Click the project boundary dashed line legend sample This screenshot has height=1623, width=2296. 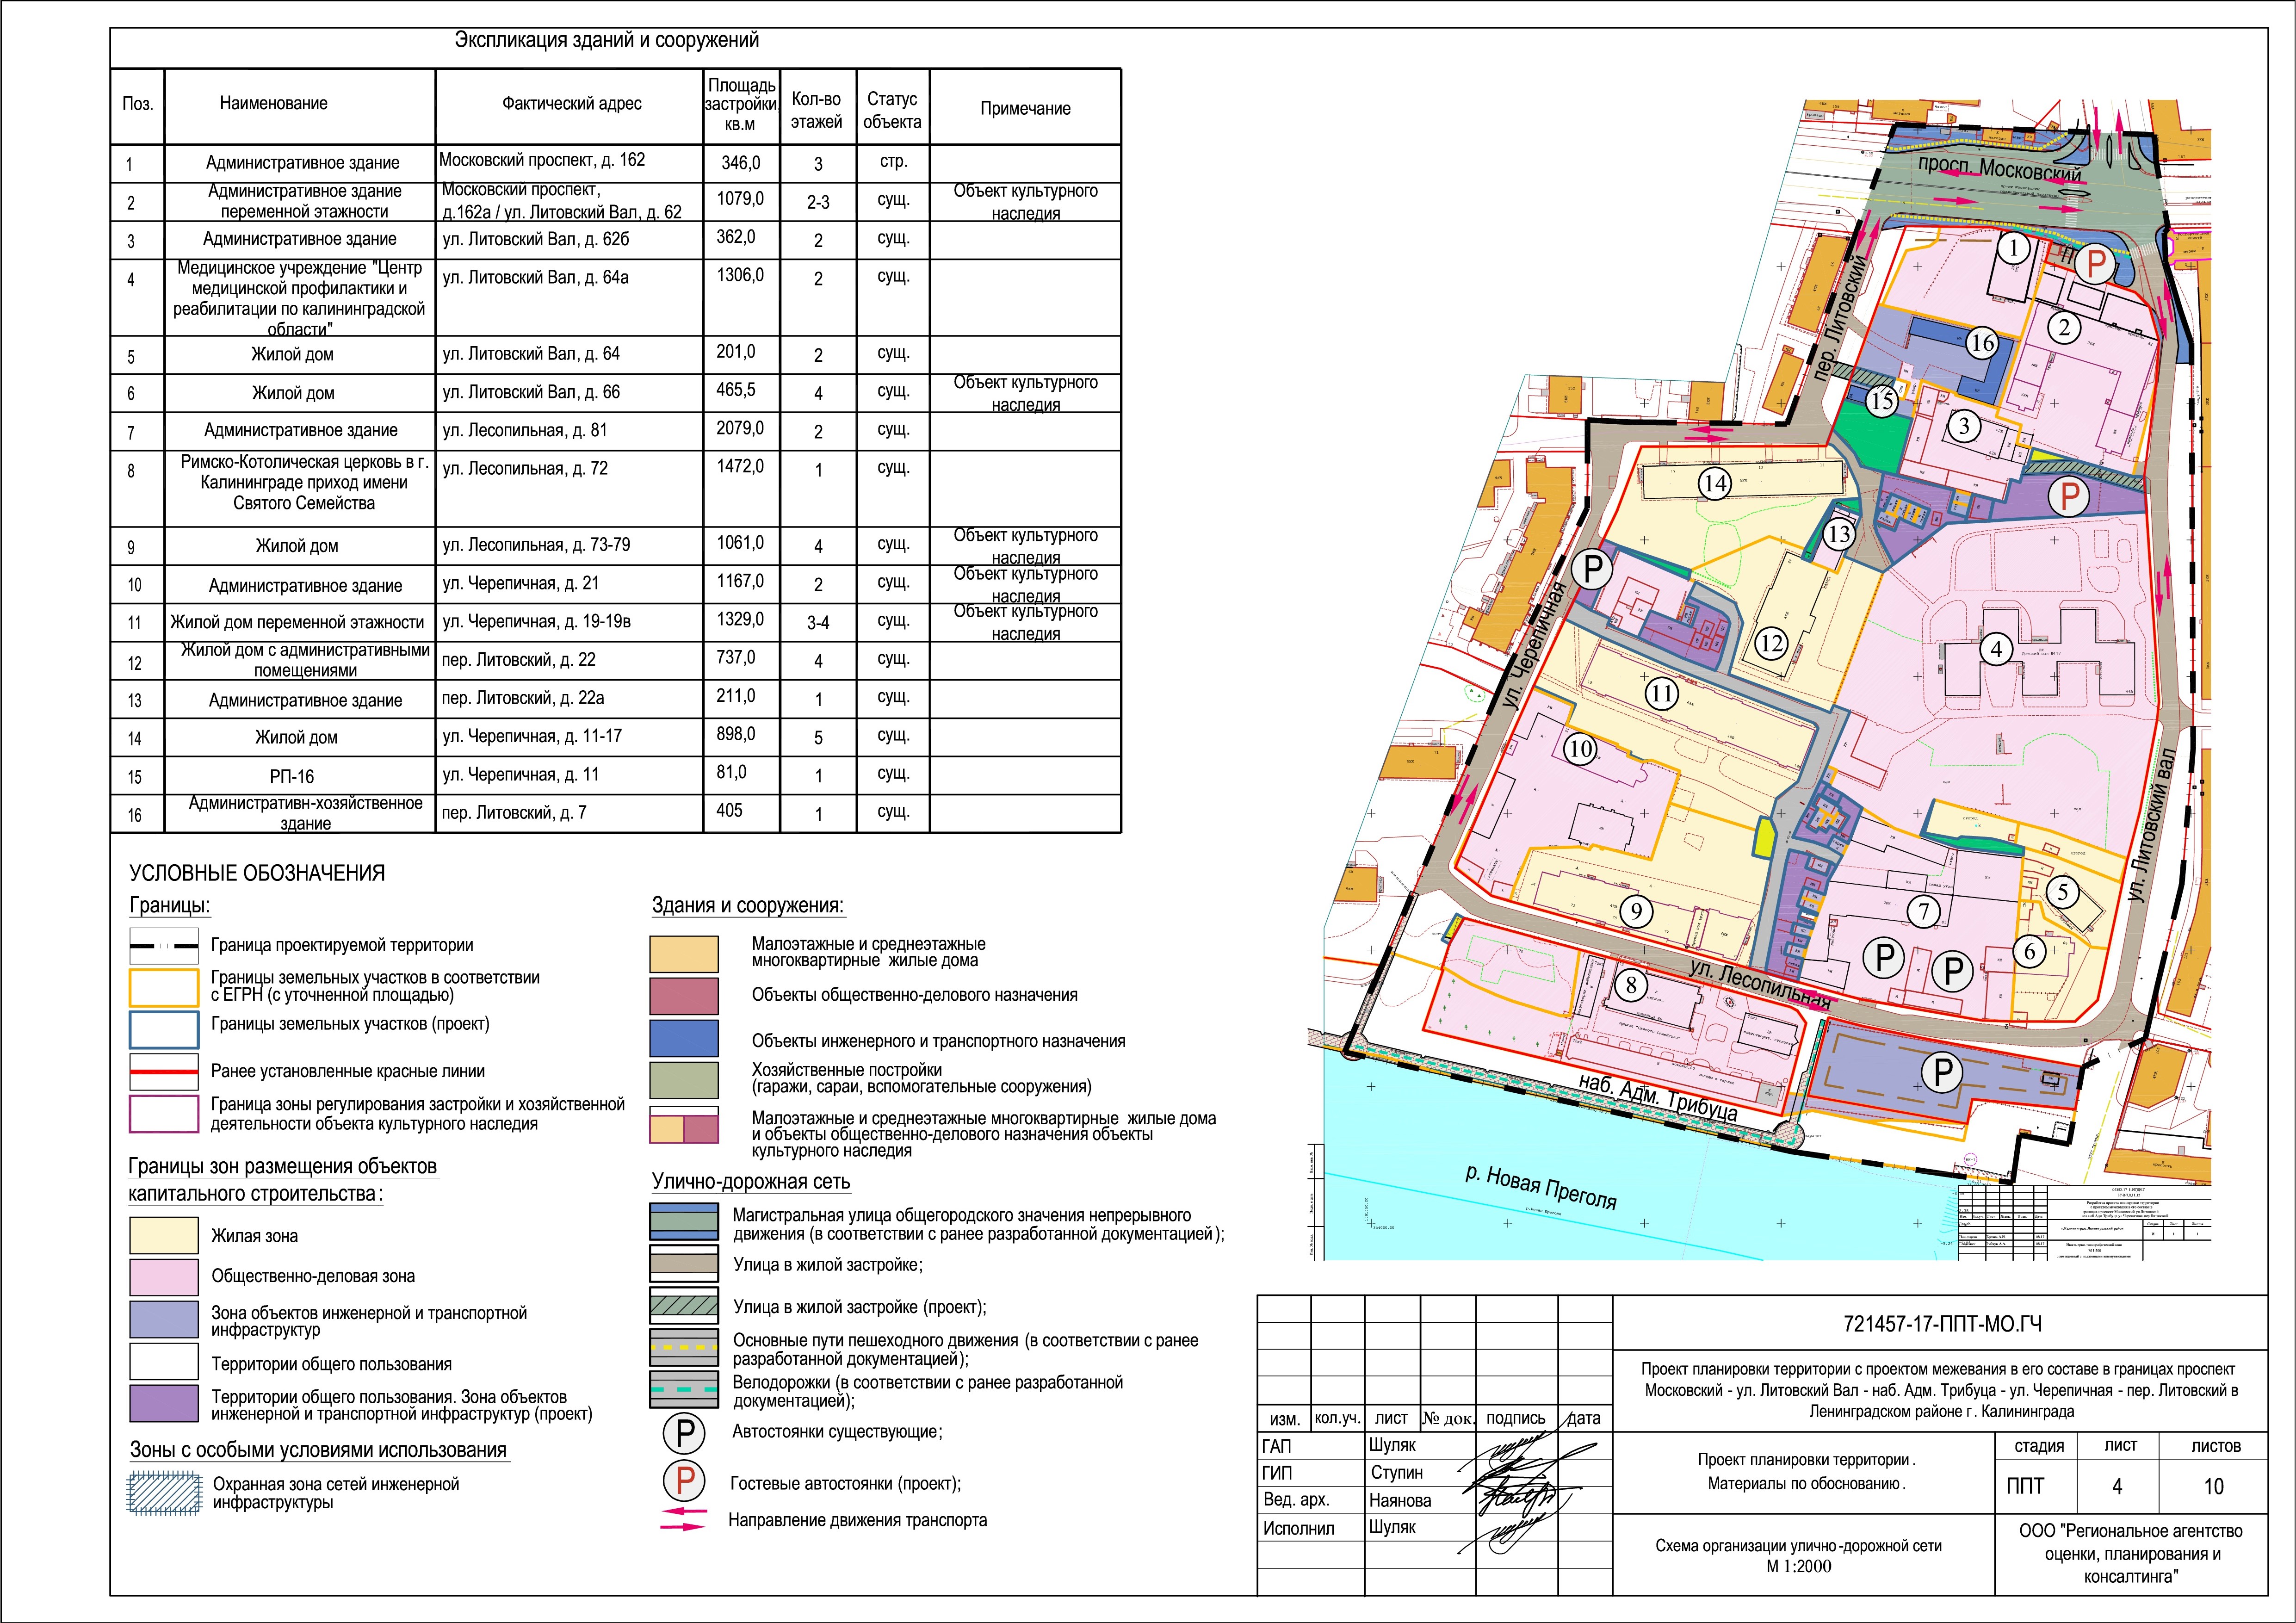click(x=164, y=945)
